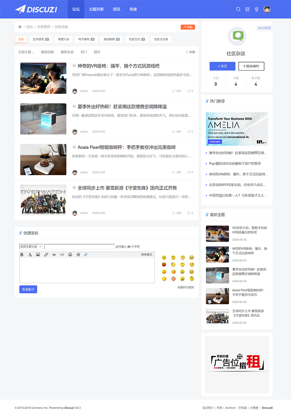
Task: Insert the red angry face emoticon
Action: point(164,265)
